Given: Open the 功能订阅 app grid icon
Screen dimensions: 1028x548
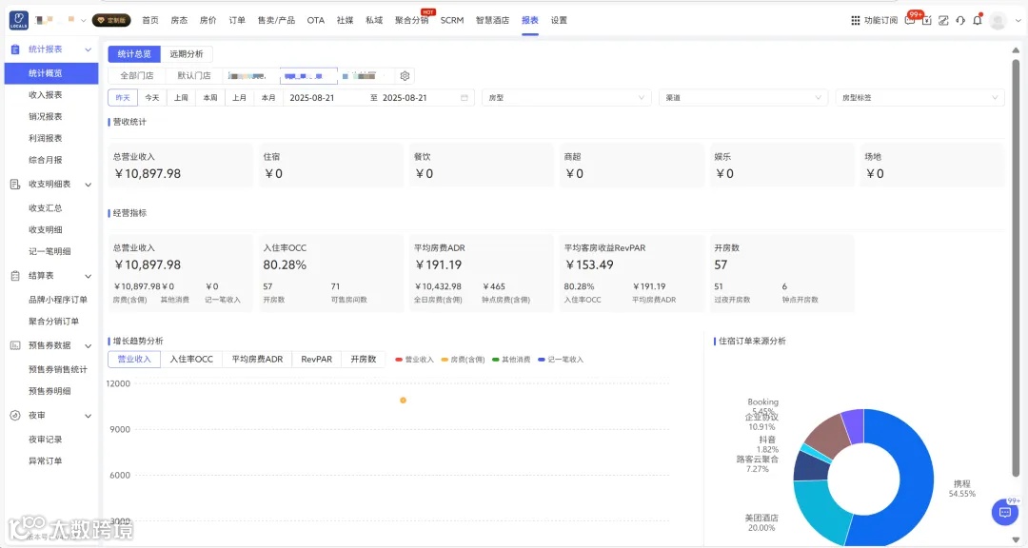Looking at the screenshot, I should [x=858, y=19].
